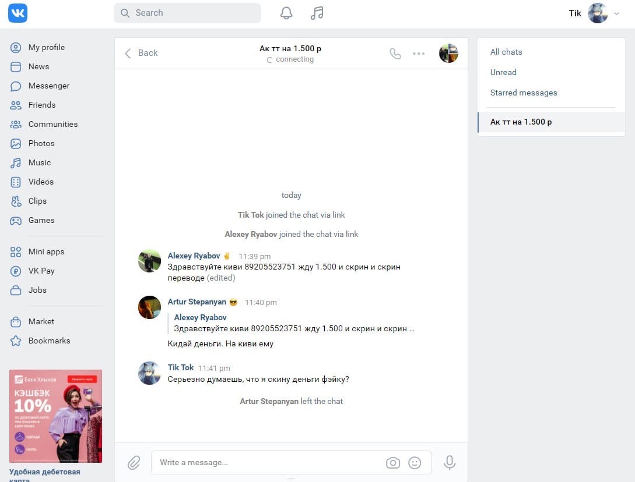Screen dimensions: 635x482
Task: Expand the Tik profile dropdown arrow
Action: [x=617, y=13]
